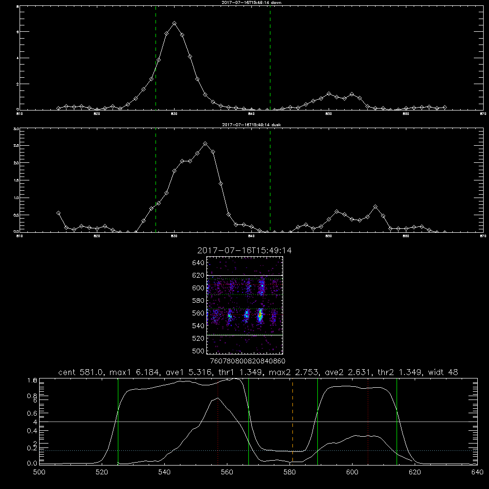Select the left green dashed line in dusk plot

click(156, 180)
